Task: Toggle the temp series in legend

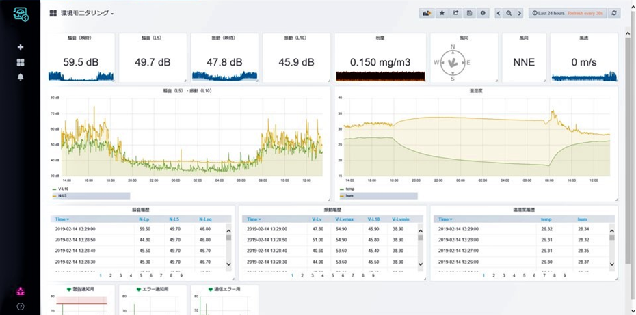Action: (349, 189)
